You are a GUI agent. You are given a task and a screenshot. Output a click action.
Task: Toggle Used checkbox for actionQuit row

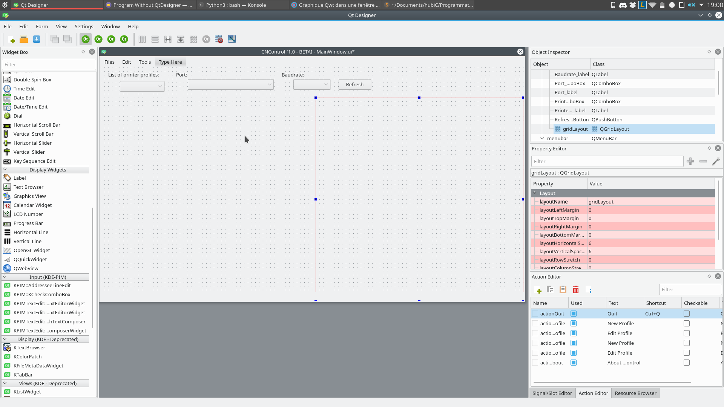coord(574,314)
